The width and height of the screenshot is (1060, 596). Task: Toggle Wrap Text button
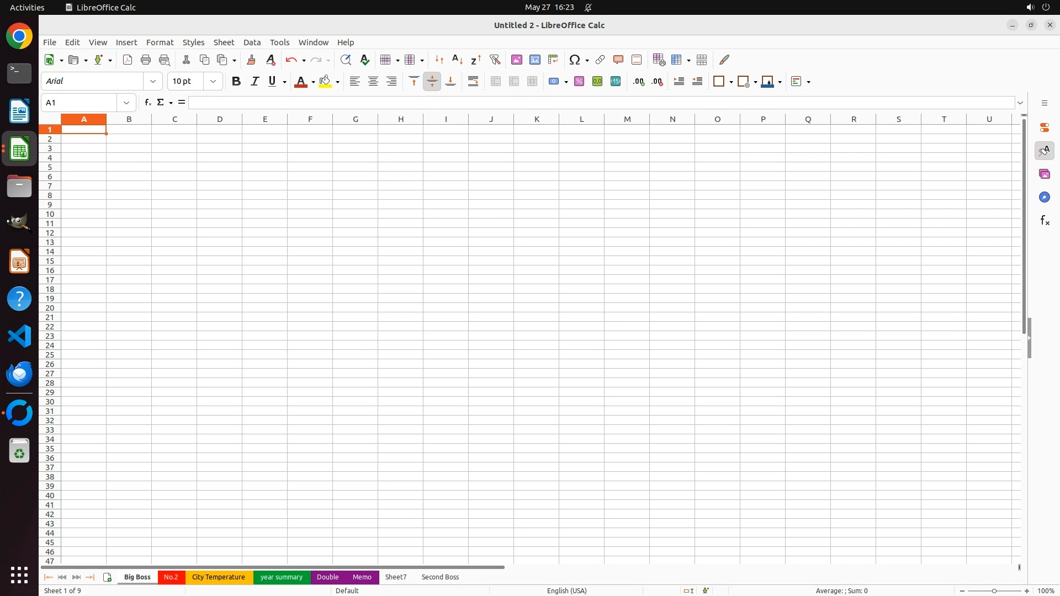pyautogui.click(x=473, y=81)
